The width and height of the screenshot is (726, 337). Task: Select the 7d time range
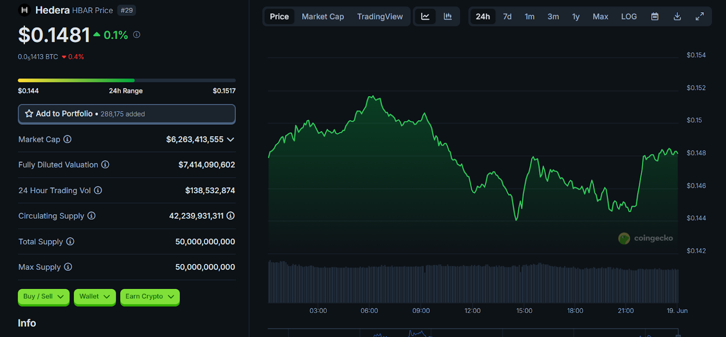pos(507,17)
